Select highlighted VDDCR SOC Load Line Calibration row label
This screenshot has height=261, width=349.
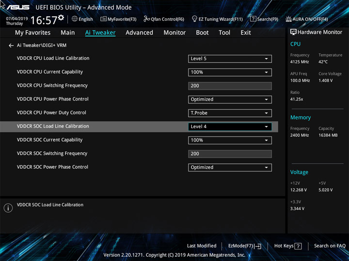pos(53,126)
